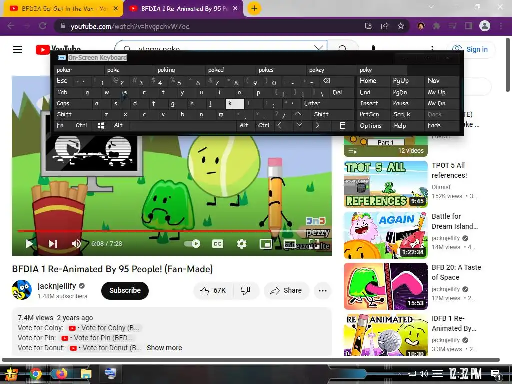Open YouTube hamburger guide menu
Viewport: 512px width, 384px height.
click(x=18, y=49)
